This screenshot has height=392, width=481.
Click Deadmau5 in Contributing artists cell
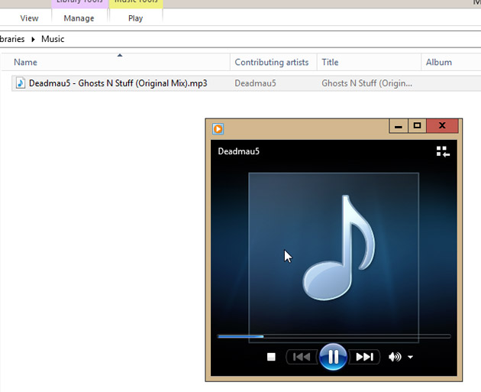(255, 83)
